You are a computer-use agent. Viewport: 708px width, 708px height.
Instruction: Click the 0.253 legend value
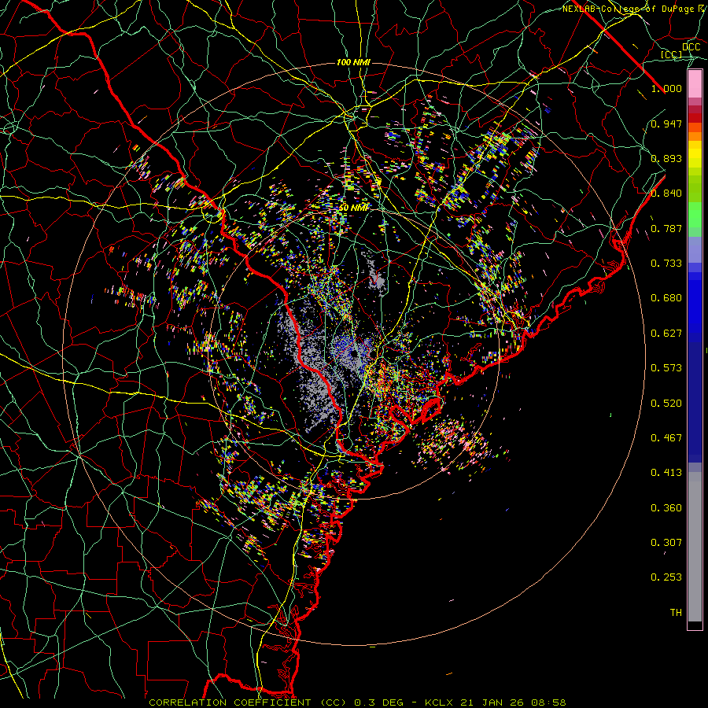(x=666, y=577)
